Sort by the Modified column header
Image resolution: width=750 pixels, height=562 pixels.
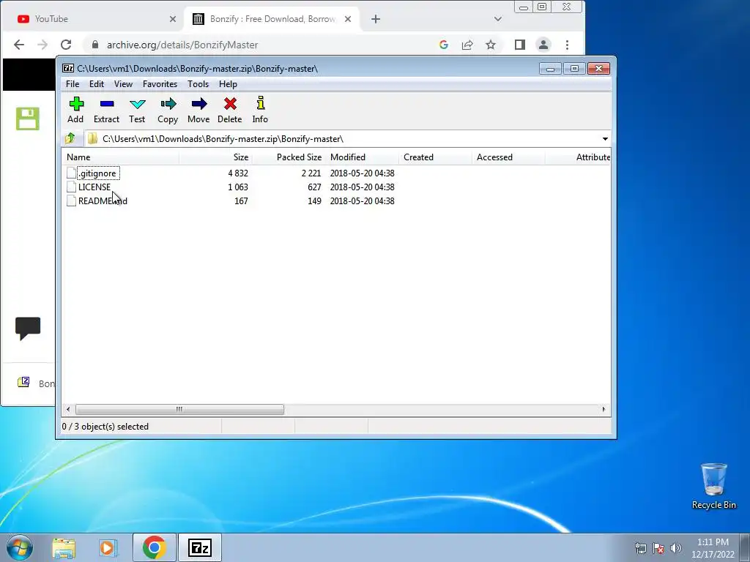[x=362, y=157]
